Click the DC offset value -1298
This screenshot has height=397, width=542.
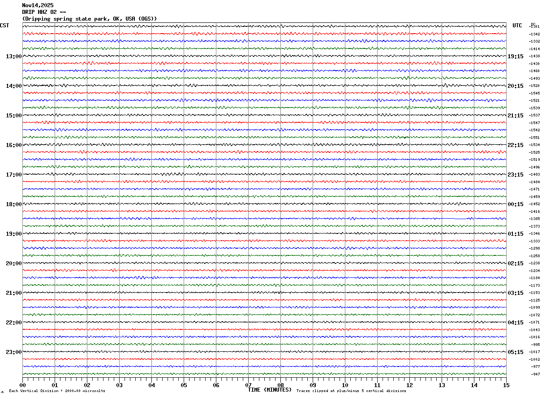(x=534, y=249)
